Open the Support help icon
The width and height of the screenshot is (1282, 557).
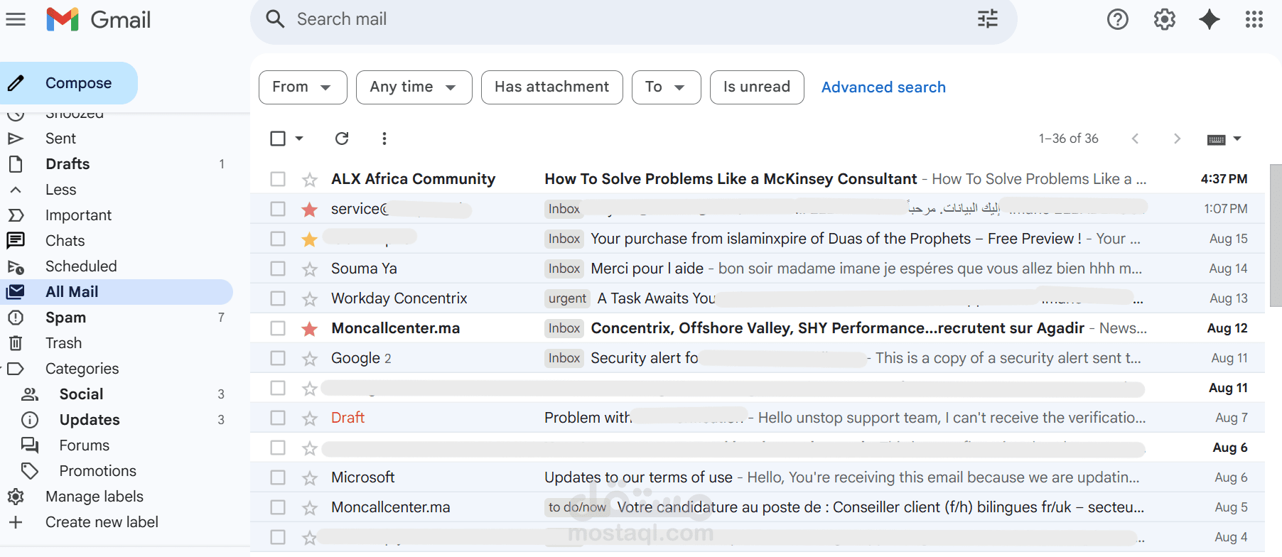(1118, 19)
